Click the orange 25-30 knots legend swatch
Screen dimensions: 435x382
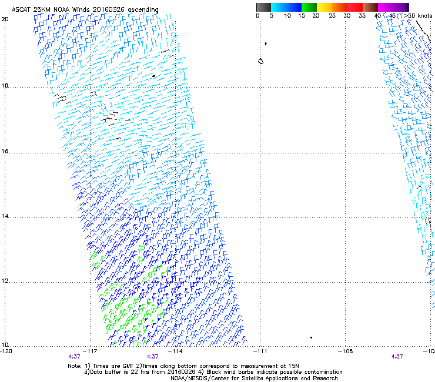(x=340, y=7)
